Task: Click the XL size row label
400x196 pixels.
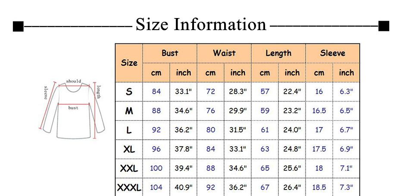Action: pyautogui.click(x=129, y=149)
